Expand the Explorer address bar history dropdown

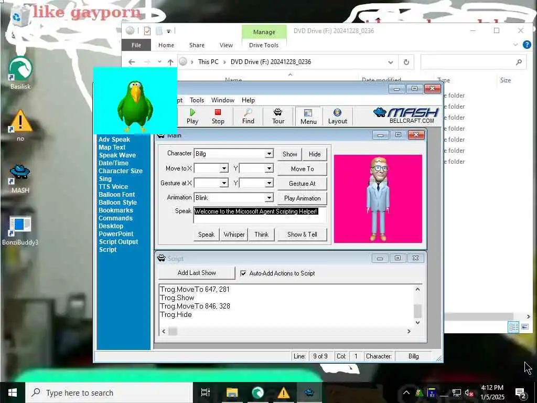coord(390,62)
